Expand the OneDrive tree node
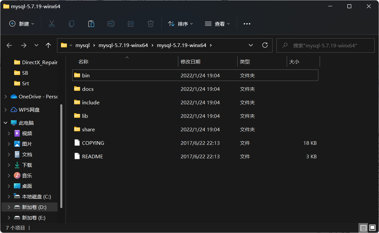The width and height of the screenshot is (379, 233). coord(6,96)
